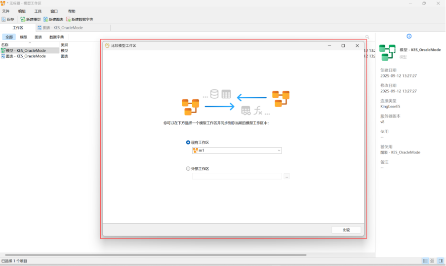Click the 名称 column header to sort
The width and height of the screenshot is (446, 266).
tap(5, 45)
